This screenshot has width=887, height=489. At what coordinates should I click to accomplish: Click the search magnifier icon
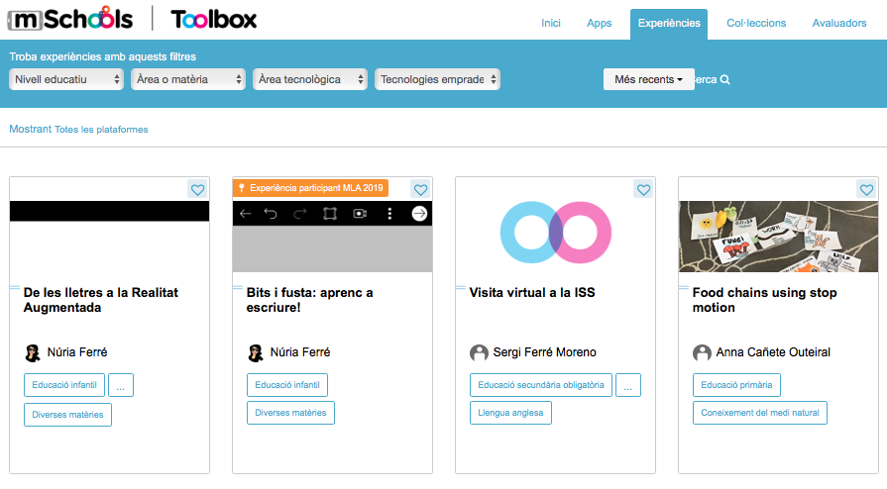pos(725,80)
